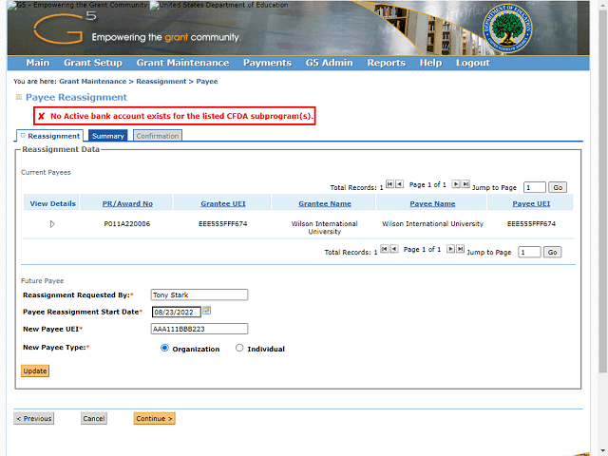This screenshot has width=608, height=456.
Task: Click the lower pager first-page arrow
Action: click(x=384, y=249)
